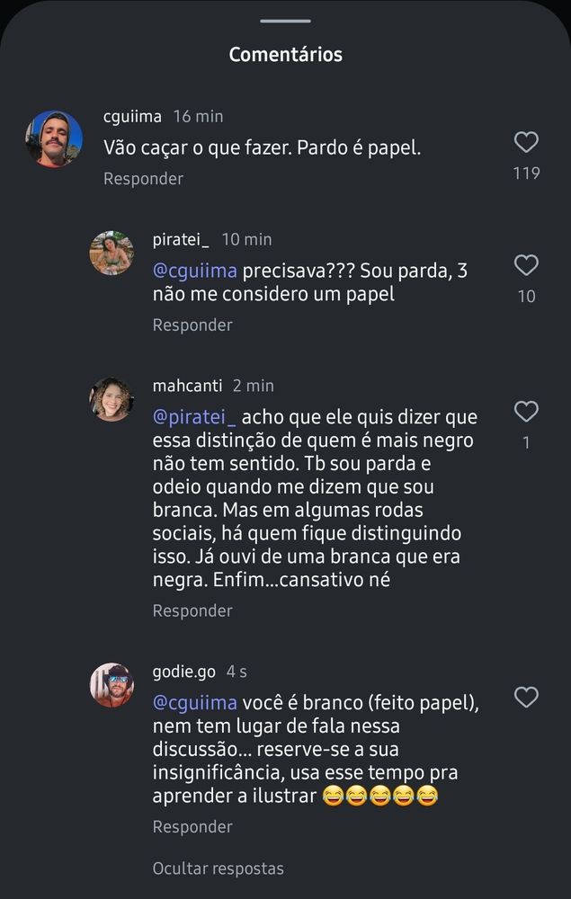This screenshot has height=899, width=571.
Task: Click Responder under godie.go's comment
Action: (x=192, y=827)
